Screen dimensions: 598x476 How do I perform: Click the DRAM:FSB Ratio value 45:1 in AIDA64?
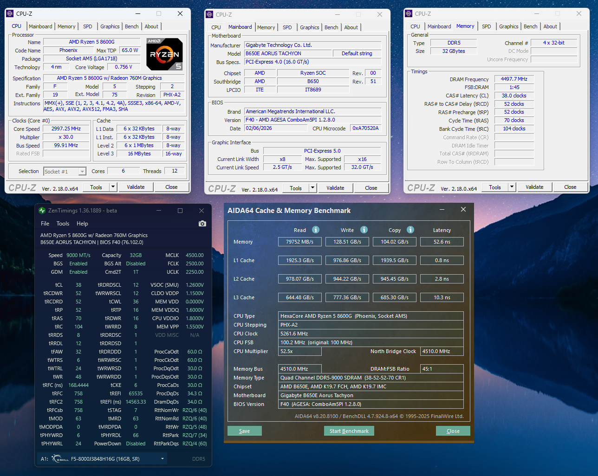[x=442, y=369]
